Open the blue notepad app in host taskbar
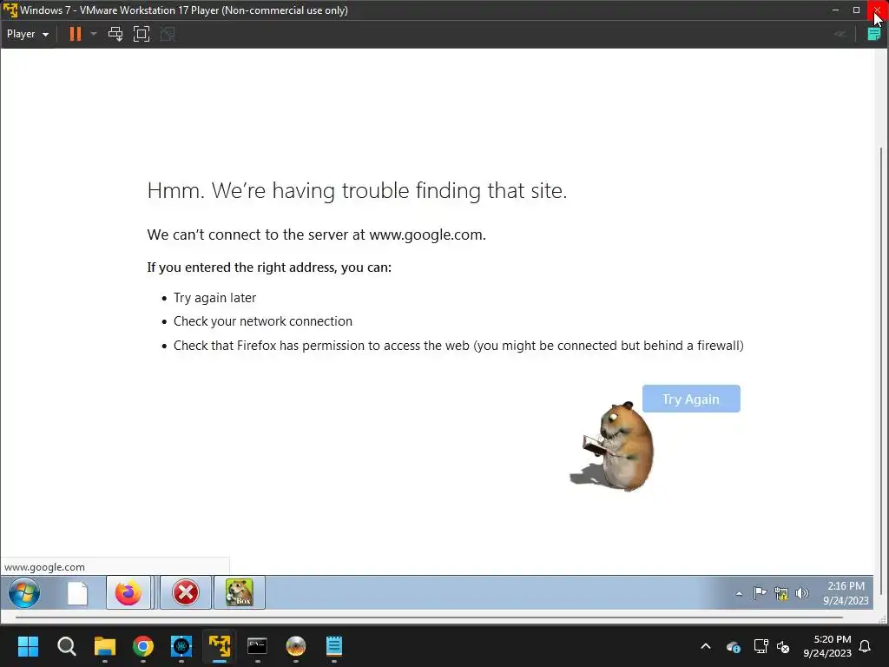This screenshot has width=889, height=667. [x=334, y=646]
